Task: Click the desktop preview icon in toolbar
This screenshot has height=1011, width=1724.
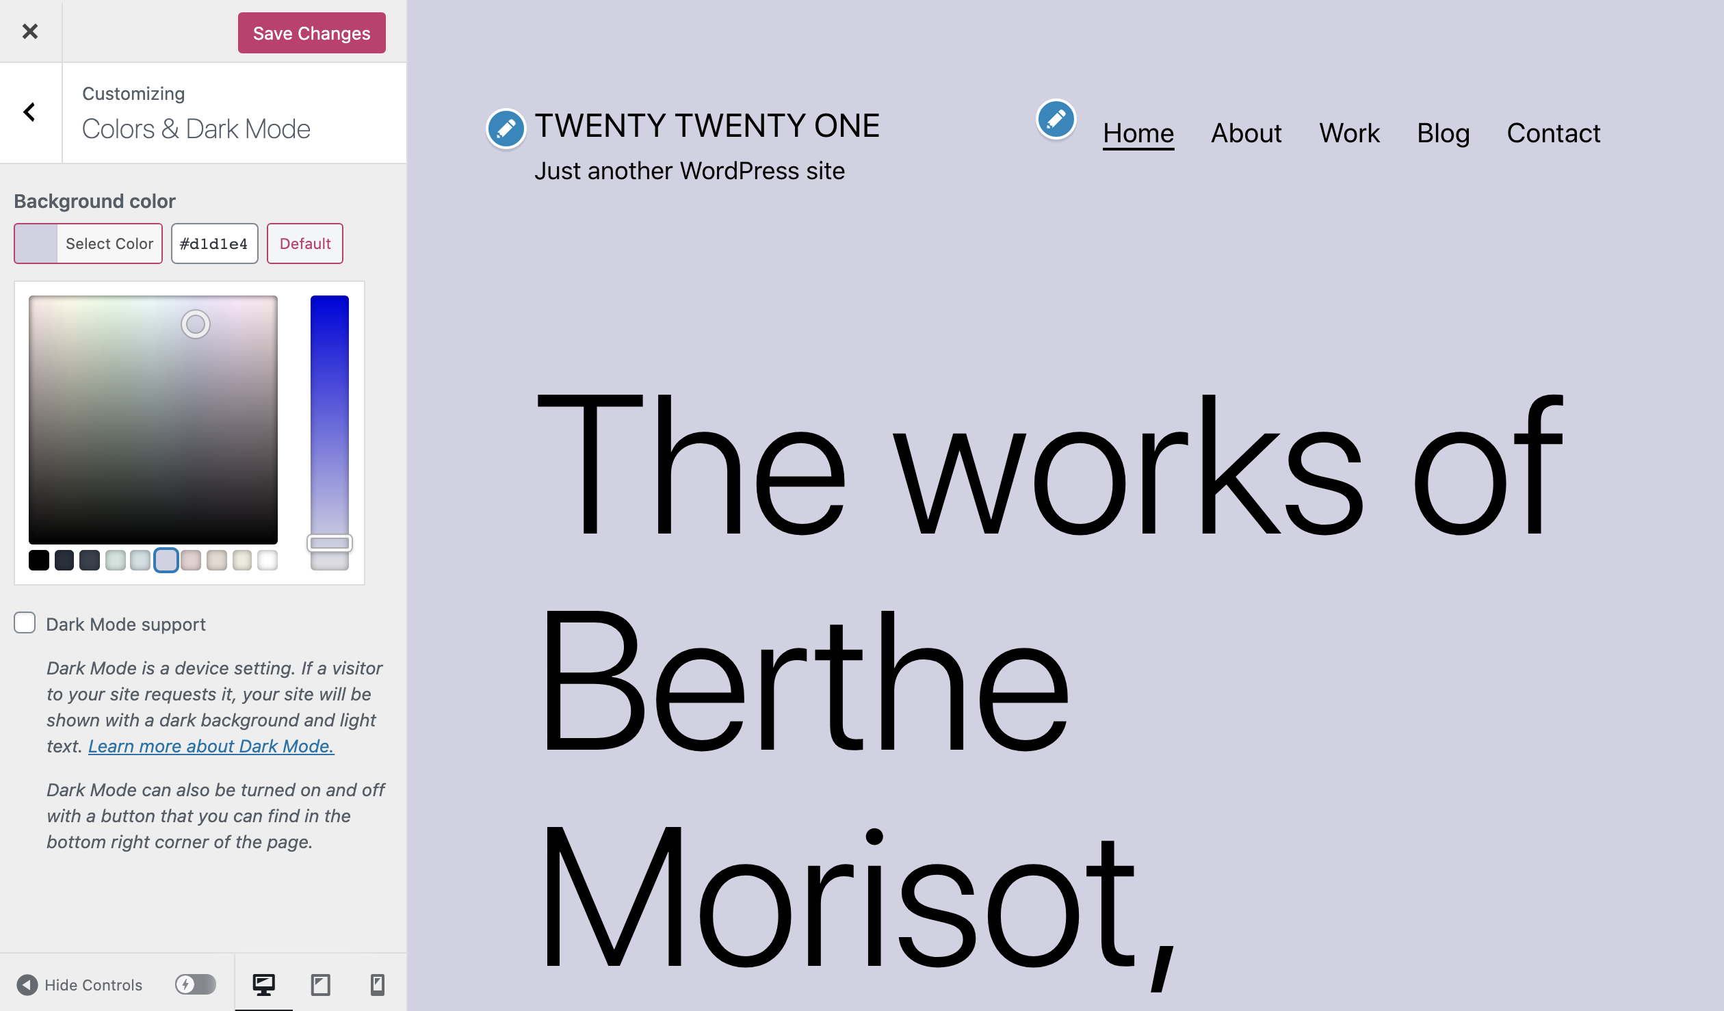Action: pos(265,984)
